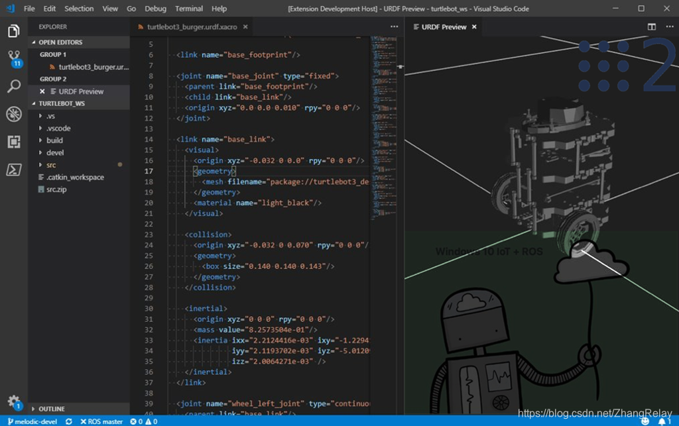Click the ROS master status indicator

pos(101,421)
